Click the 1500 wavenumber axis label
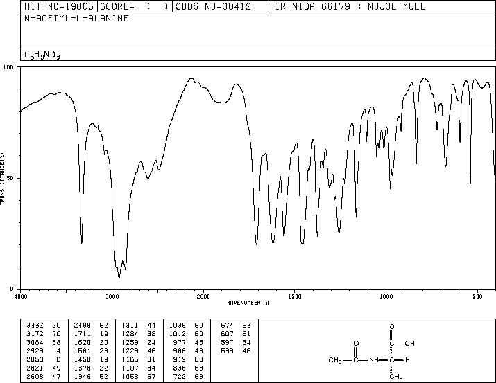 tap(295, 296)
